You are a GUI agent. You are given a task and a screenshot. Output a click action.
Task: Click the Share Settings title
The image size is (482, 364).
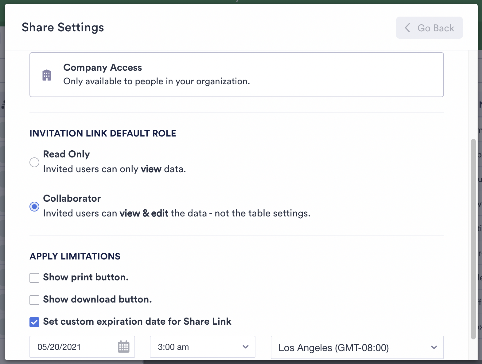pos(63,27)
